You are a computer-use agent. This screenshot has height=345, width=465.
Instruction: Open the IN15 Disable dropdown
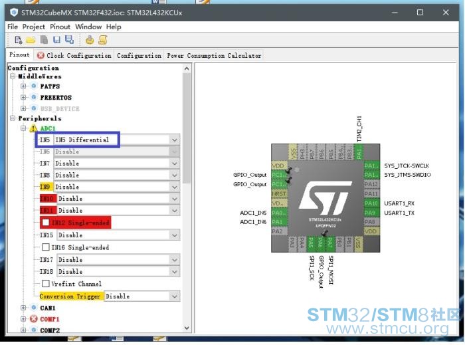tap(174, 235)
